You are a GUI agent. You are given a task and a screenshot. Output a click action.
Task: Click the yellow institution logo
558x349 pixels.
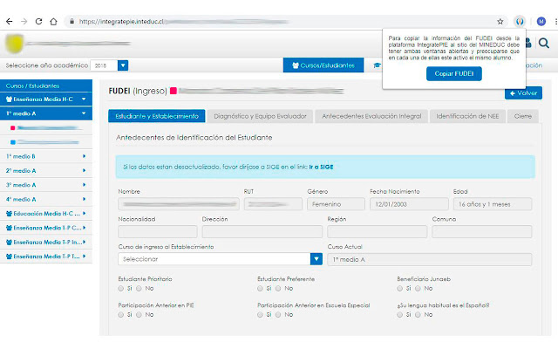pyautogui.click(x=15, y=44)
